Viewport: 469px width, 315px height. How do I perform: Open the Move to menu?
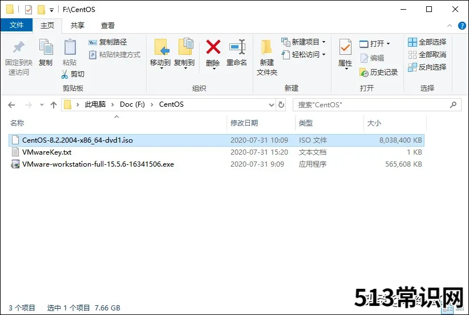161,54
